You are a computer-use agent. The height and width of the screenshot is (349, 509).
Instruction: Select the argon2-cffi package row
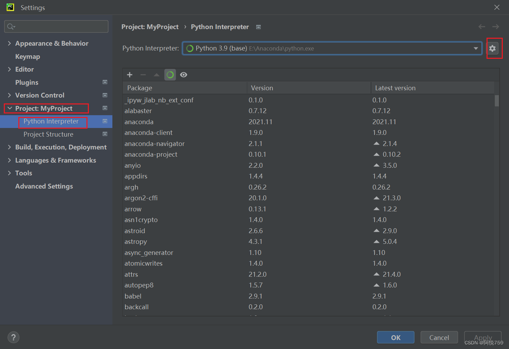[x=309, y=198]
